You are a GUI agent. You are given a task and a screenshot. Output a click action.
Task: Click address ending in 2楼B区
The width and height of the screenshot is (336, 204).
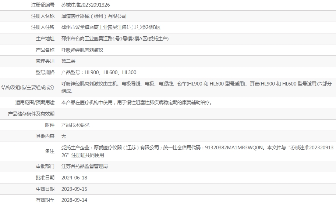click(x=111, y=28)
